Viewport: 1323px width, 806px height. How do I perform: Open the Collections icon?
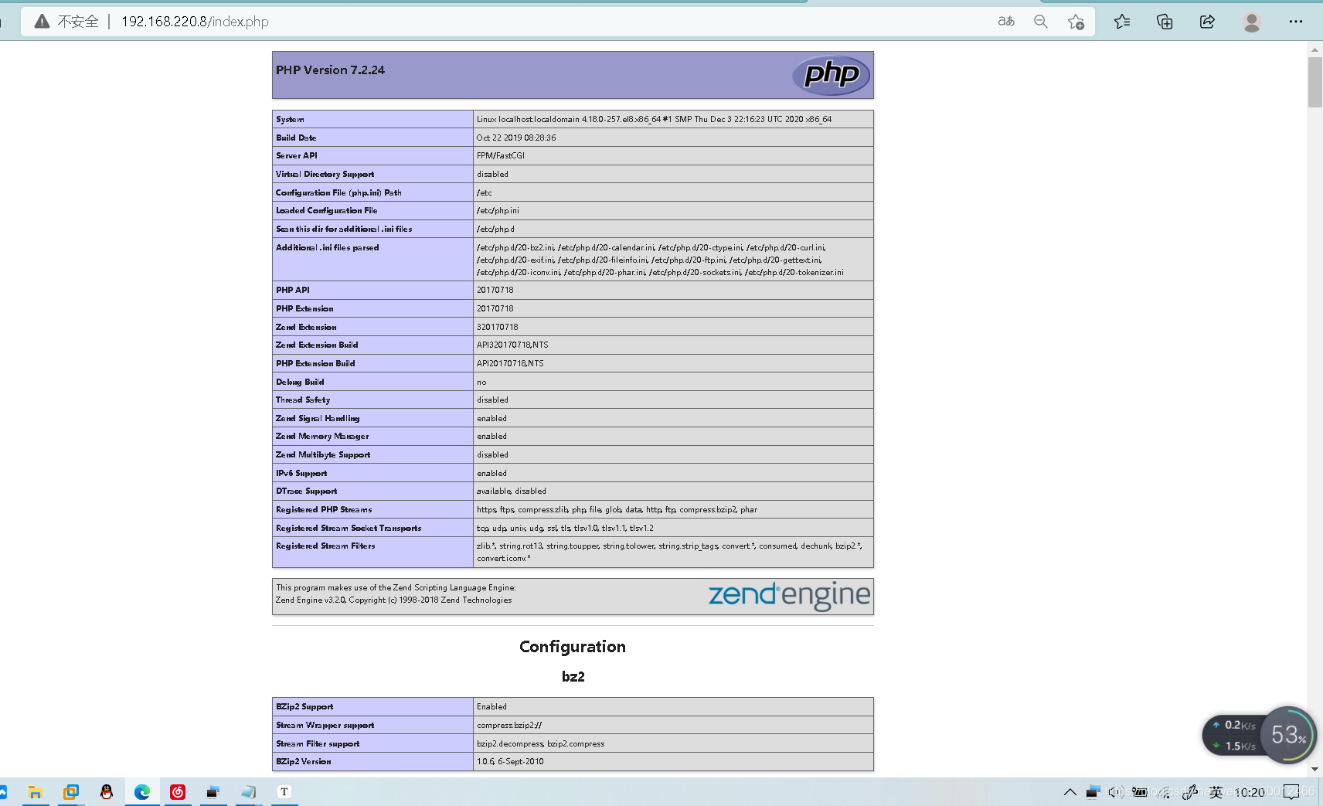pyautogui.click(x=1165, y=22)
